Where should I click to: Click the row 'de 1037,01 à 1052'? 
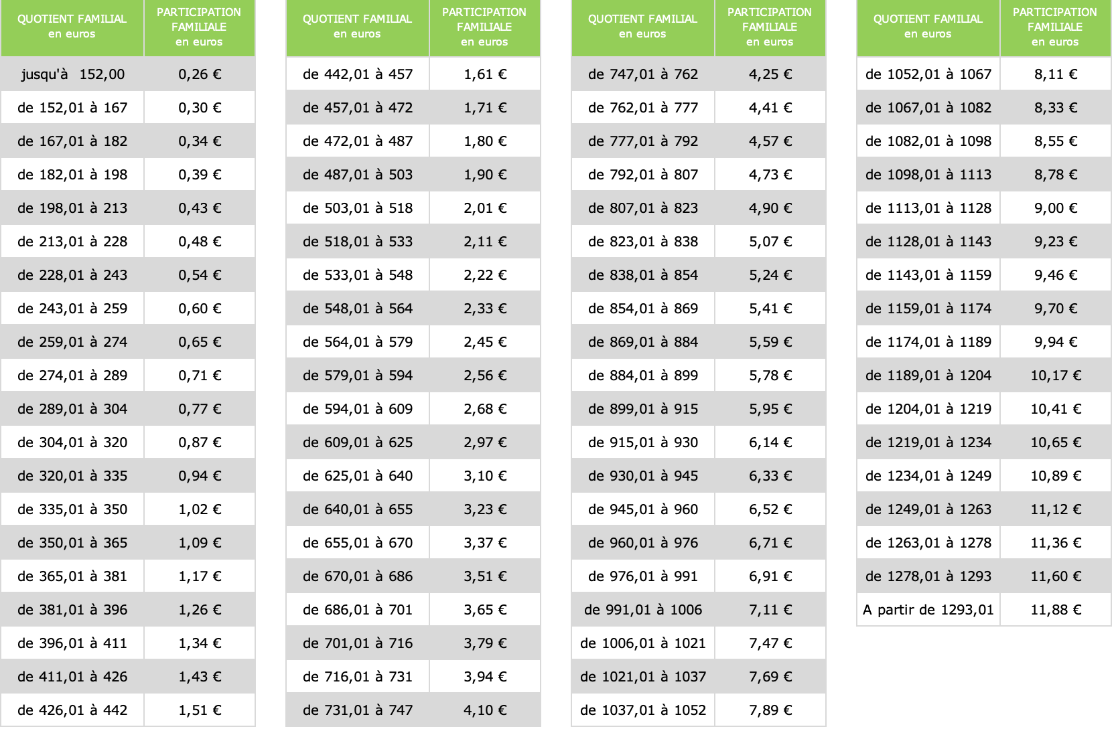pos(699,710)
